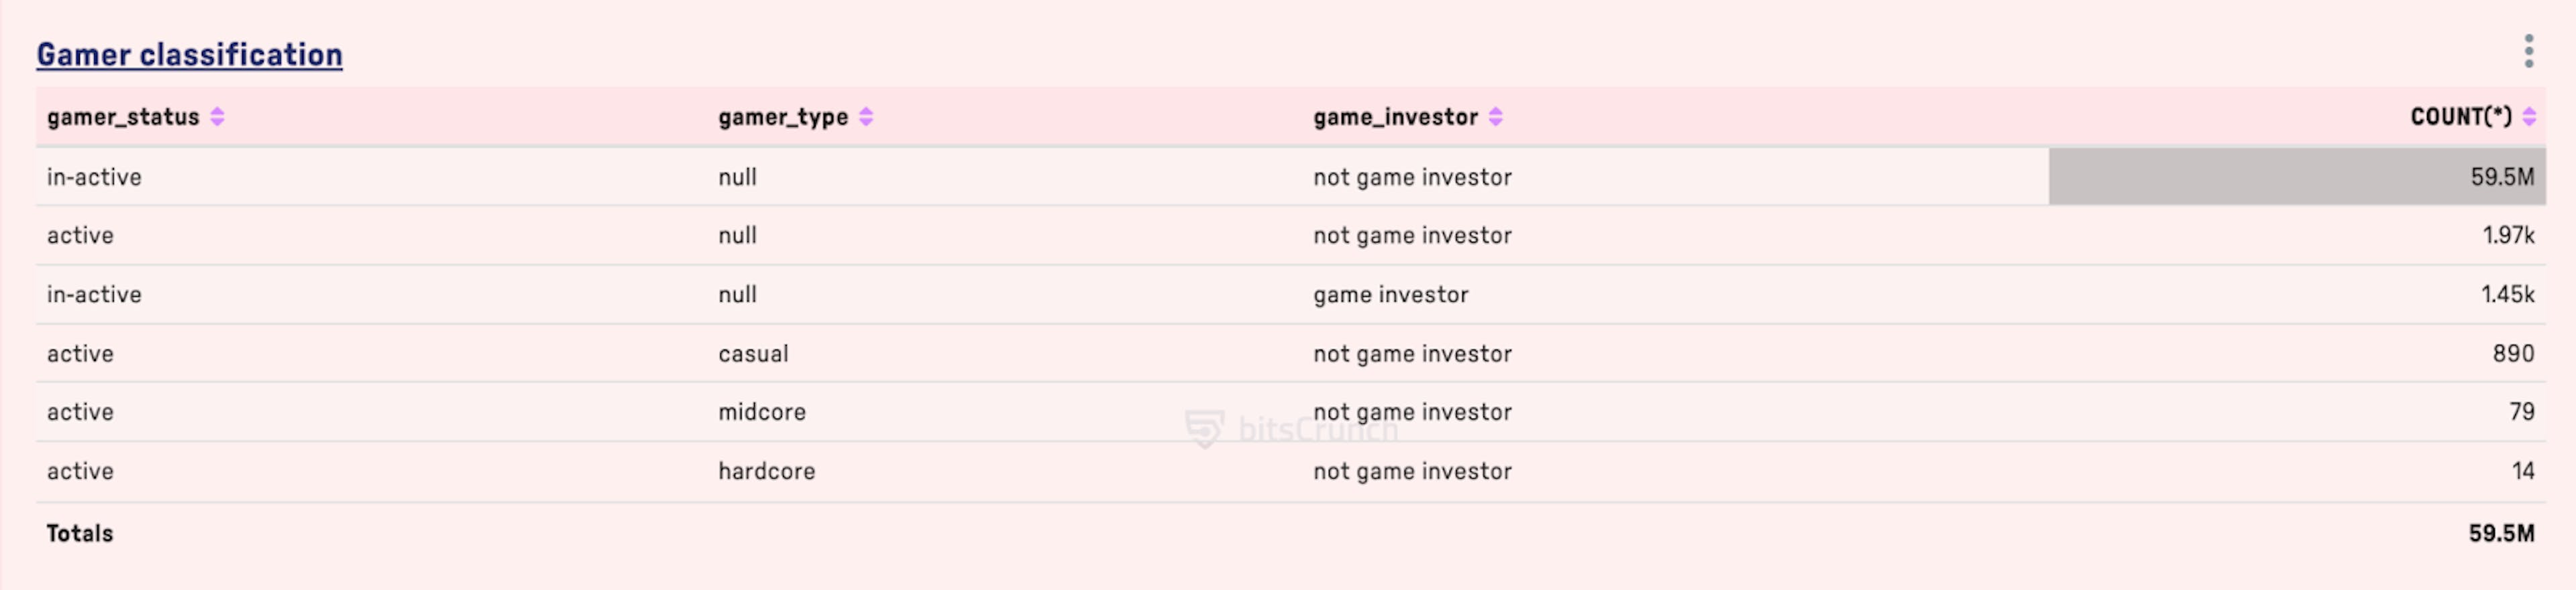Click the casual gamer type cell
2576x590 pixels.
pyautogui.click(x=753, y=354)
